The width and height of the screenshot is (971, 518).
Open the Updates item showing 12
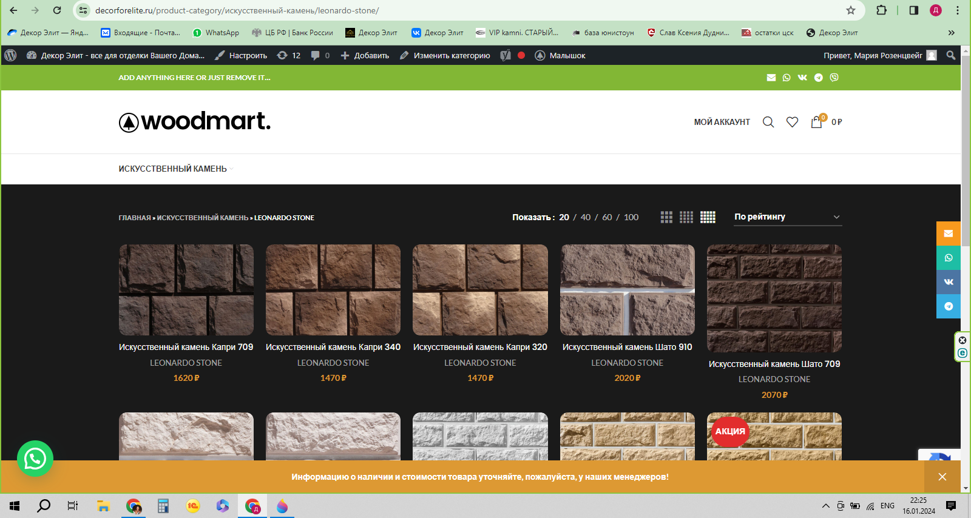pyautogui.click(x=289, y=55)
